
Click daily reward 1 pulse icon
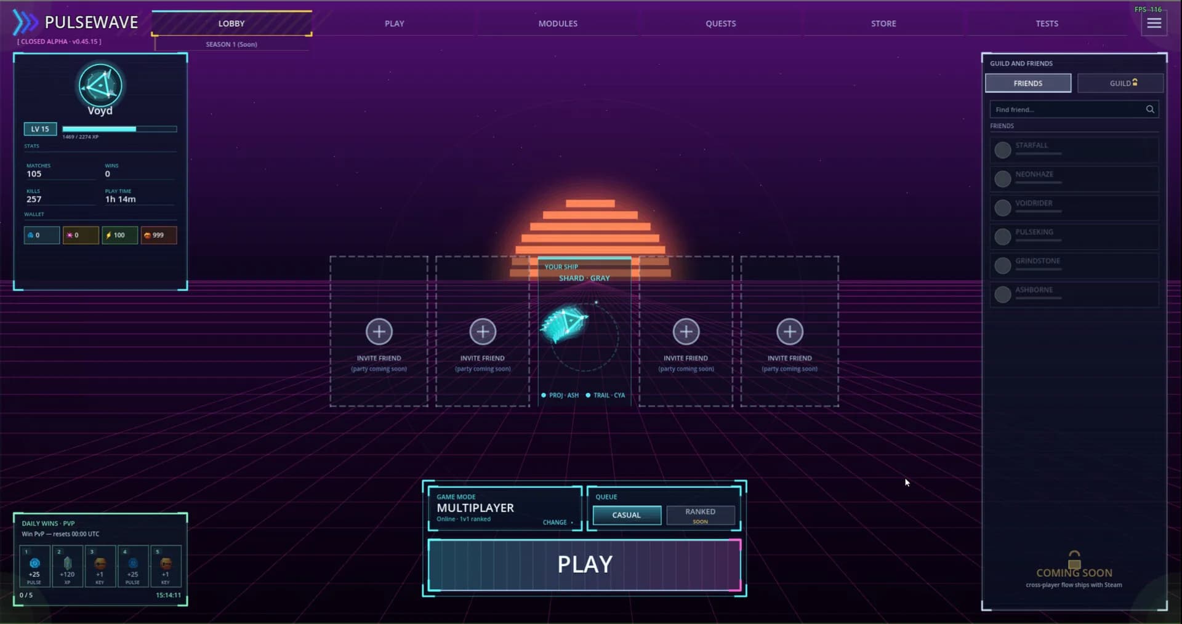[x=34, y=563]
